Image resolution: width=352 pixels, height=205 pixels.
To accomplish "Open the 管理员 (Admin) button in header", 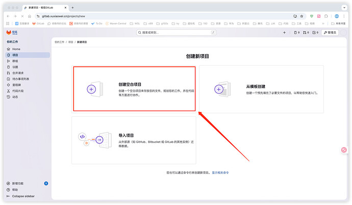I will [x=330, y=33].
